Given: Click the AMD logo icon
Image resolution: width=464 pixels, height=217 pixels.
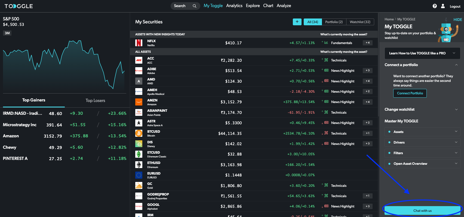Looking at the screenshot, I should pos(139,81).
